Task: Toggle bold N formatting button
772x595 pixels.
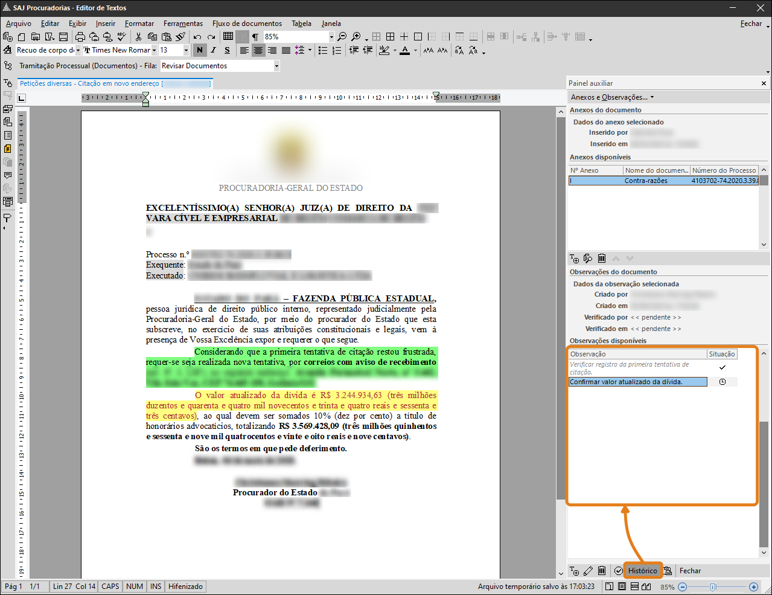Action: click(x=200, y=50)
